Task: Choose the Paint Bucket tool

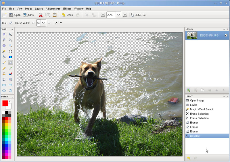Action: point(4,57)
